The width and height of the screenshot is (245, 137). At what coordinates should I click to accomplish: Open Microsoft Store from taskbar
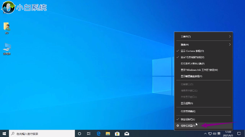[x=117, y=134]
